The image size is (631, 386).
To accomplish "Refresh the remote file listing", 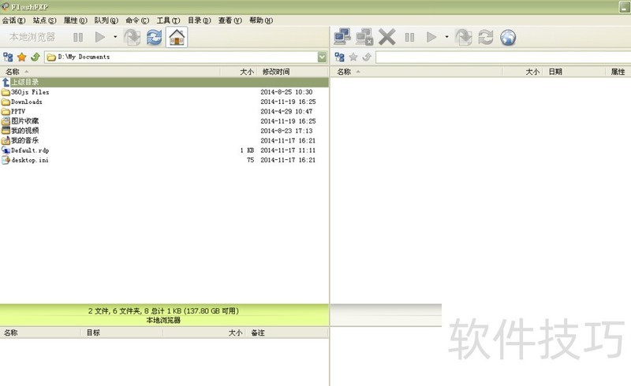I will tap(486, 37).
